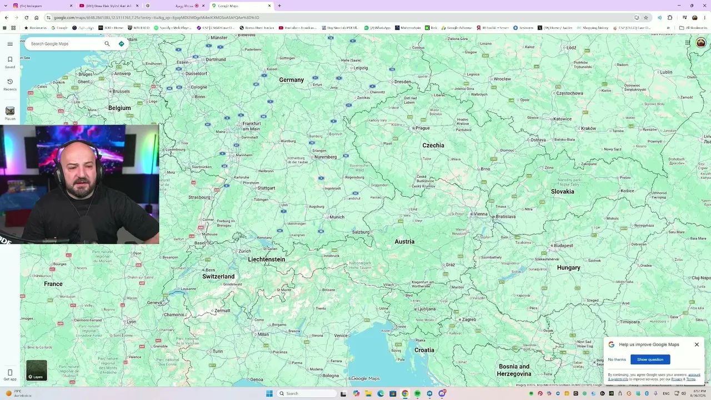Click the Show question button
The width and height of the screenshot is (711, 400).
(650, 359)
